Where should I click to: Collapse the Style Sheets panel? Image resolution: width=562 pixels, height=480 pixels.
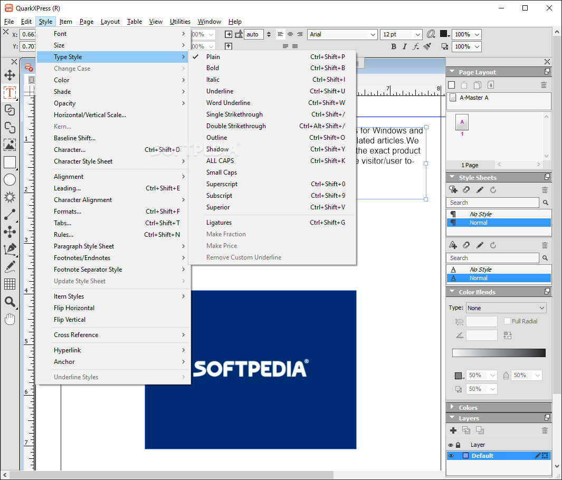[x=452, y=177]
